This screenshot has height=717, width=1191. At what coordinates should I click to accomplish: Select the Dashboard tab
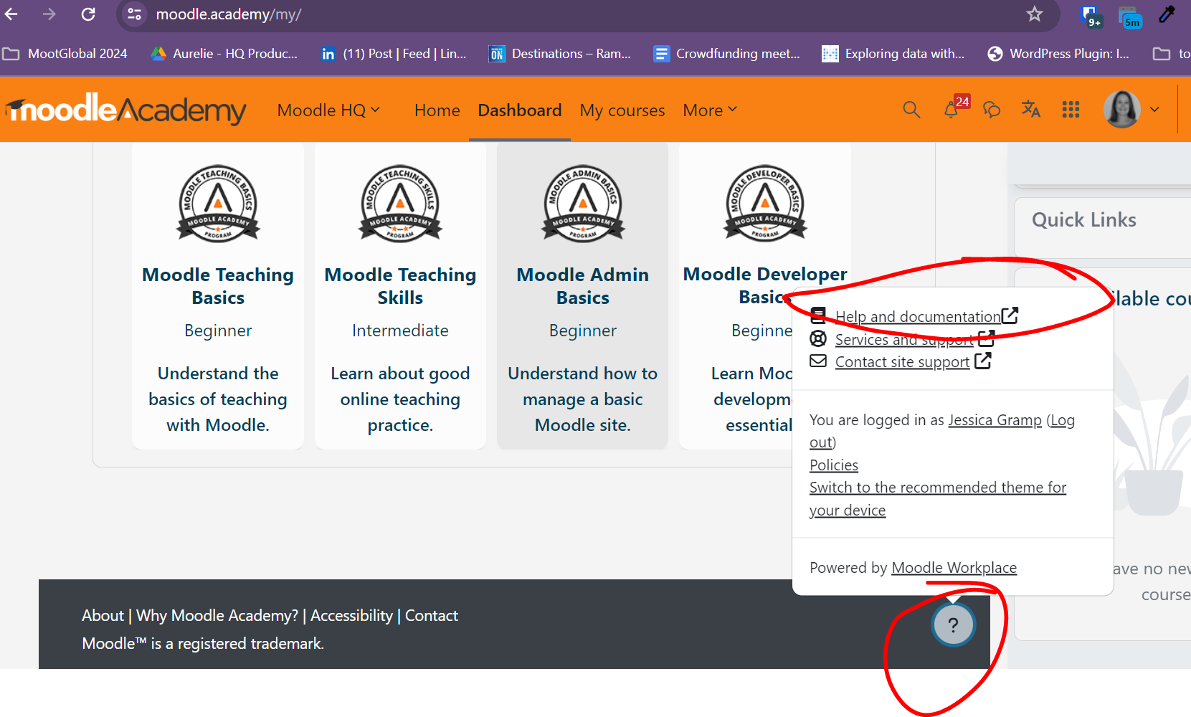coord(520,110)
